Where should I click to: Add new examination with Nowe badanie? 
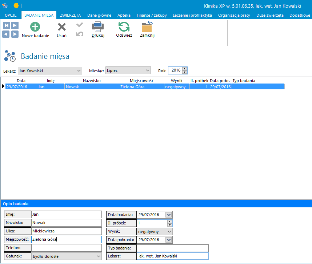coord(35,30)
